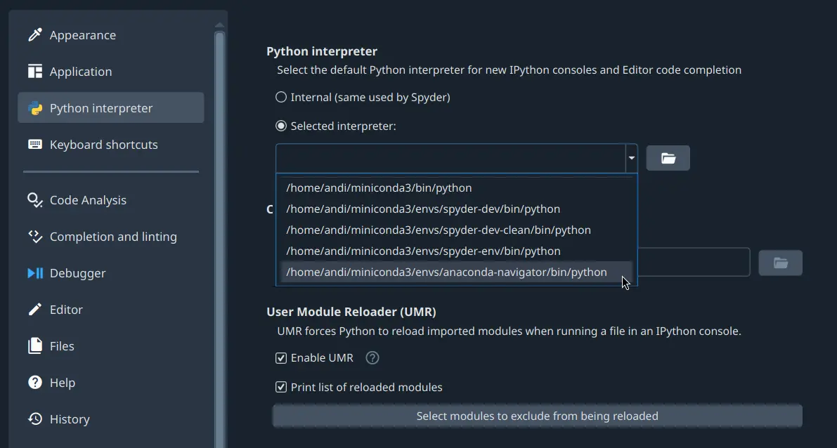Click the selected interpreter combo text field

(x=450, y=158)
